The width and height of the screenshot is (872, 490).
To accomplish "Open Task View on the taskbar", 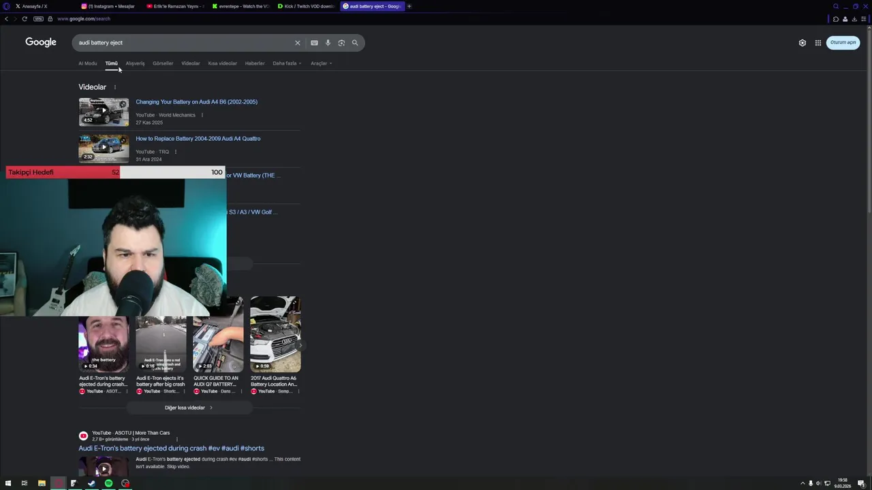I will click(x=25, y=483).
